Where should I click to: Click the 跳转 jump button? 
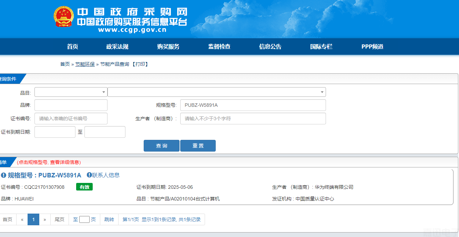click(109, 219)
